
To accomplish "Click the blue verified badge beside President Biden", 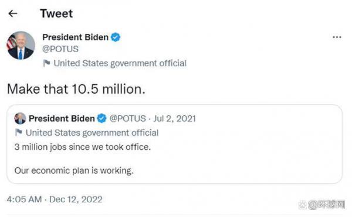I will (116, 37).
